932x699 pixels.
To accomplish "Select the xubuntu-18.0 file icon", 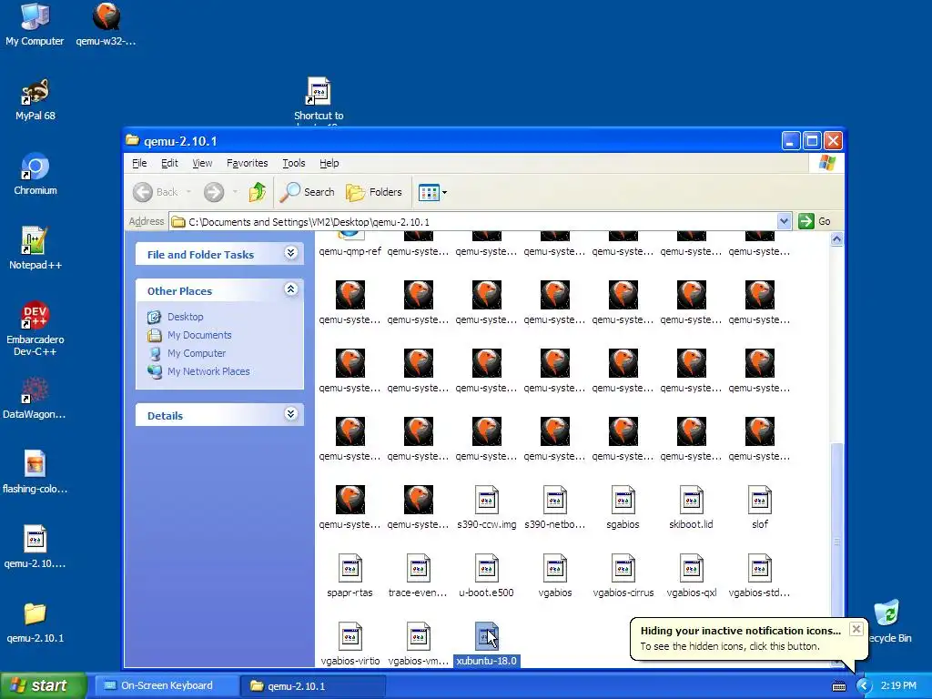I will point(486,636).
